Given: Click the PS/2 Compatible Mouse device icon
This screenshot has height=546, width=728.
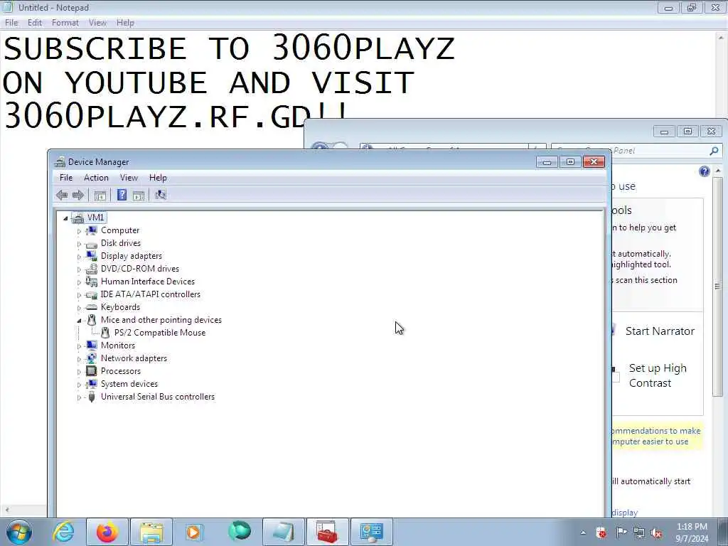Looking at the screenshot, I should click(105, 333).
